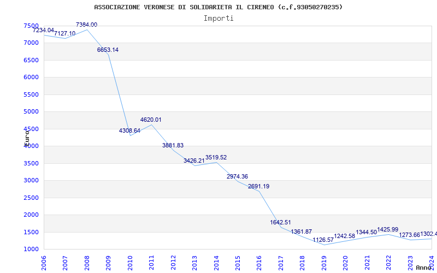Click x-axis year 2013
Screen dimensions: 437x273
click(x=194, y=263)
